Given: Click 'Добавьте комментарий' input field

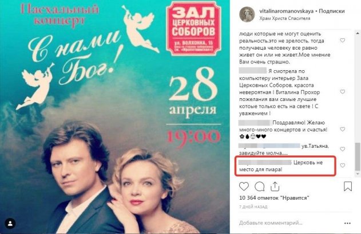Looking at the screenshot, I should [288, 223].
